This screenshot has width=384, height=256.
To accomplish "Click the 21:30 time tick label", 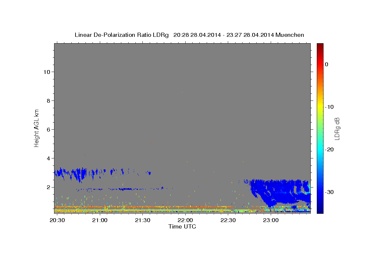I will pos(142,220).
